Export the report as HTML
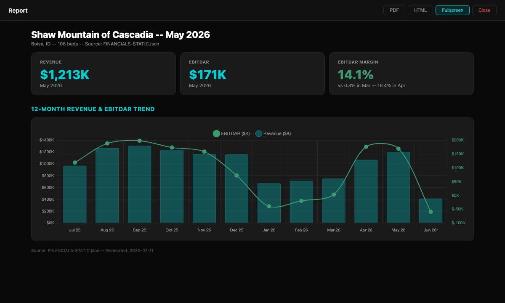 coord(420,10)
